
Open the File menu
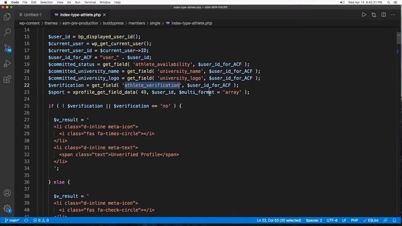(x=25, y=3)
